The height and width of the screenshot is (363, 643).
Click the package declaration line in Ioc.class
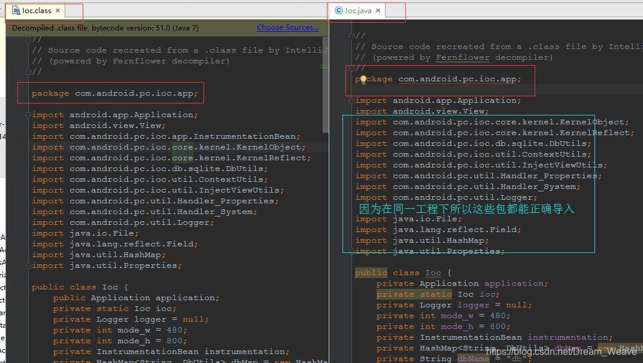pyautogui.click(x=114, y=93)
